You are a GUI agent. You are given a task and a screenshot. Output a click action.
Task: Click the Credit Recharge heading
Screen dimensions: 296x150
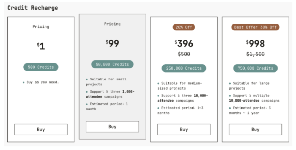click(x=33, y=8)
